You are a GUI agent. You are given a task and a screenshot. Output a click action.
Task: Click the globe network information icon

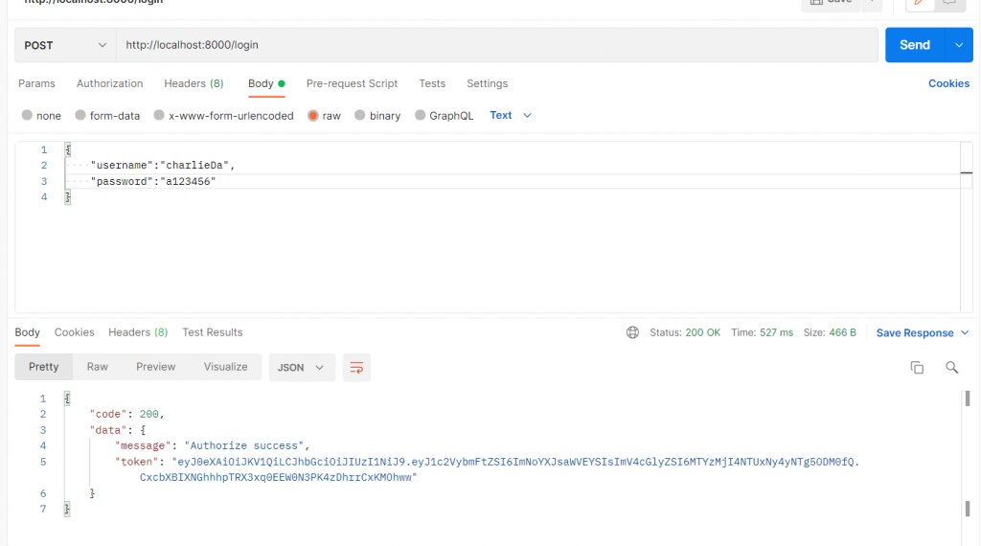[x=632, y=332]
